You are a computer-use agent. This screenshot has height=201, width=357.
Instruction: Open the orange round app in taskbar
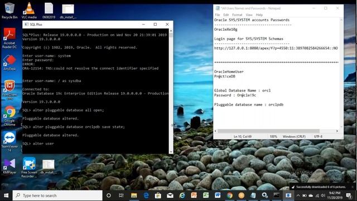point(242,195)
